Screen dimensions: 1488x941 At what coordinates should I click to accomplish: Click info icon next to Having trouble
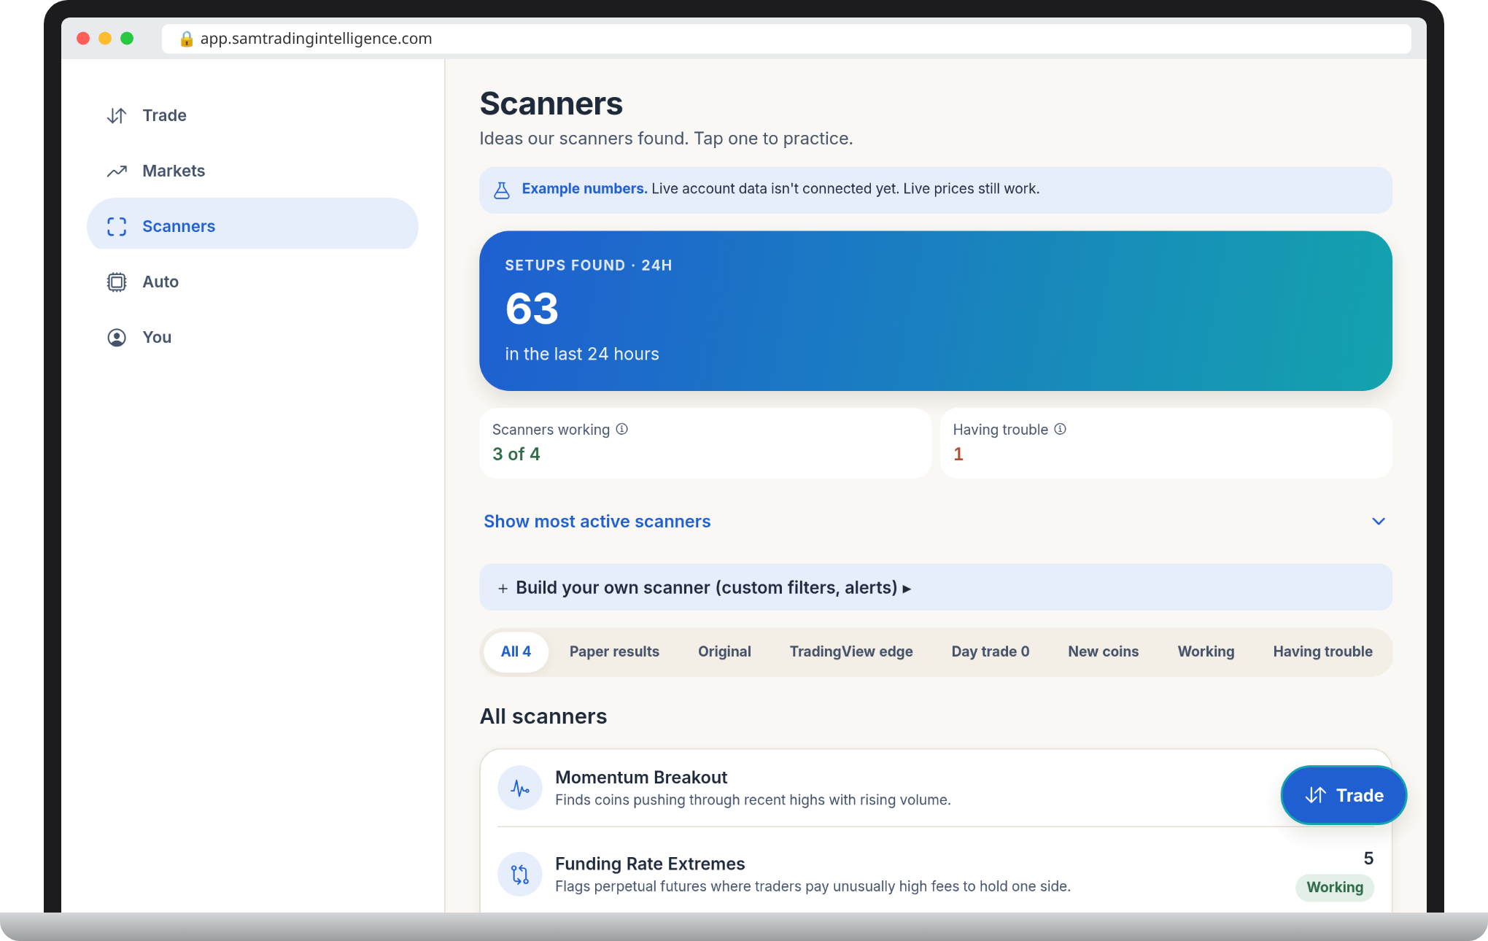click(x=1061, y=429)
